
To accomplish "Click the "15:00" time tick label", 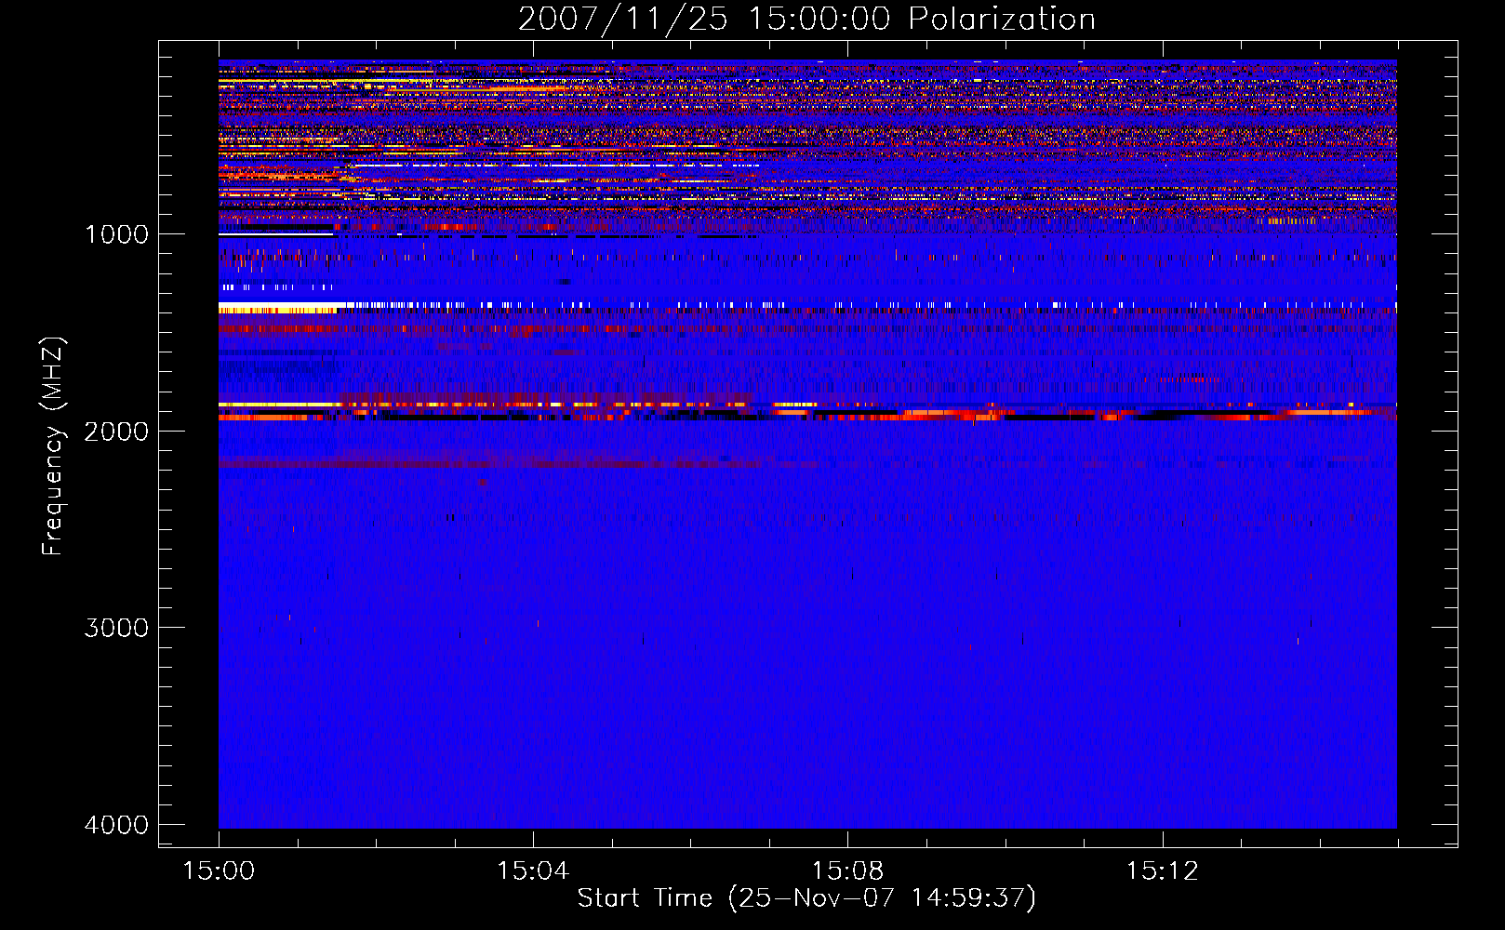I will [x=219, y=871].
